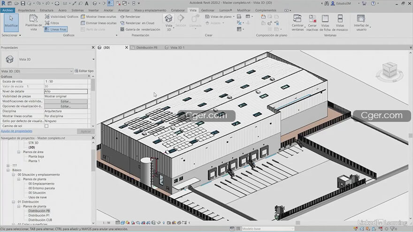Click the ViewCube in the 3D view
The height and width of the screenshot is (232, 413).
[389, 71]
